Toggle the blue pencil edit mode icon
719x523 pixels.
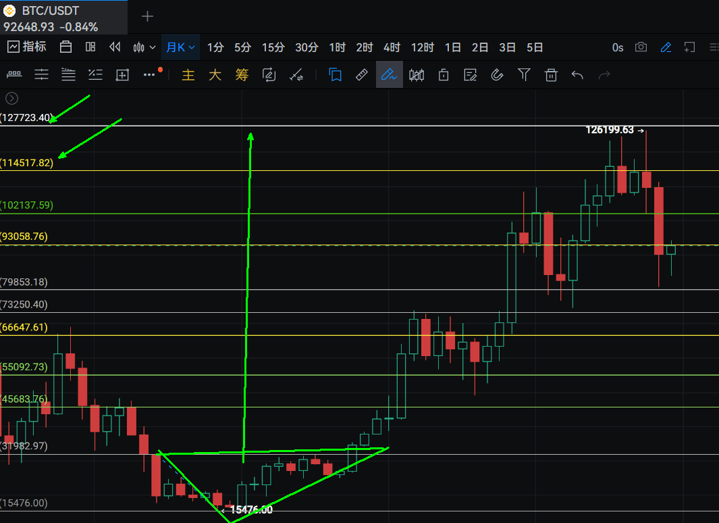pyautogui.click(x=666, y=47)
